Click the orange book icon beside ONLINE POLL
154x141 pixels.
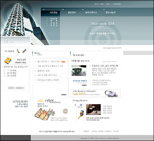pyautogui.click(x=8, y=61)
